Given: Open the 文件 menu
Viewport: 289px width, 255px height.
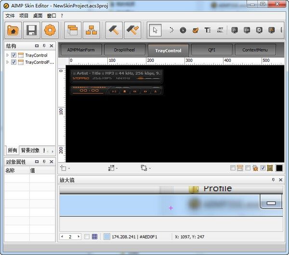Looking at the screenshot, I should click(x=10, y=15).
